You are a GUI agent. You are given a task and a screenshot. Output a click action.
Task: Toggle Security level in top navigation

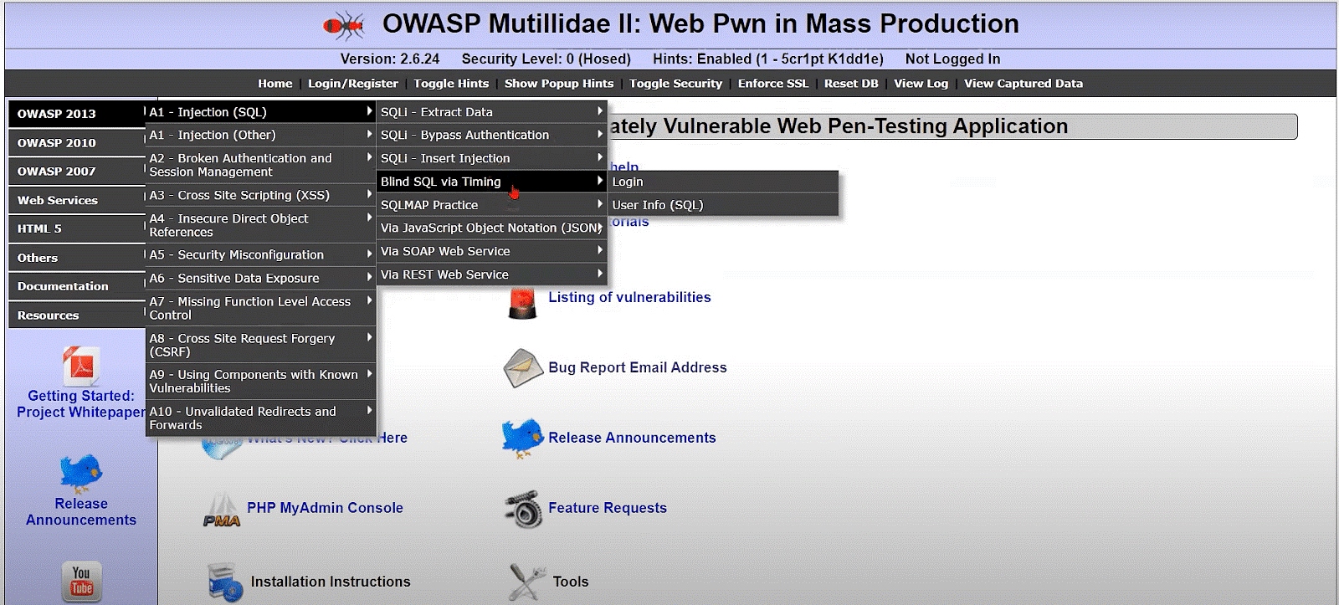675,84
